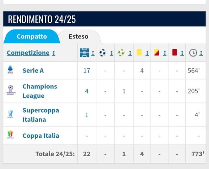This screenshot has height=169, width=209.
Task: Click the Serie A league logo
Action: point(10,70)
